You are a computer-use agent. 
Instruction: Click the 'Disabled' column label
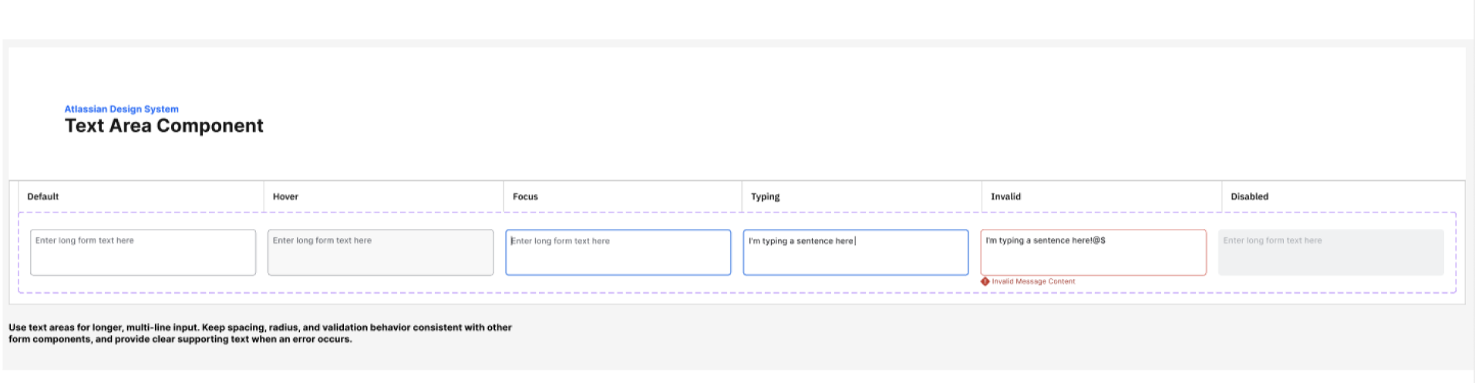(x=1249, y=197)
